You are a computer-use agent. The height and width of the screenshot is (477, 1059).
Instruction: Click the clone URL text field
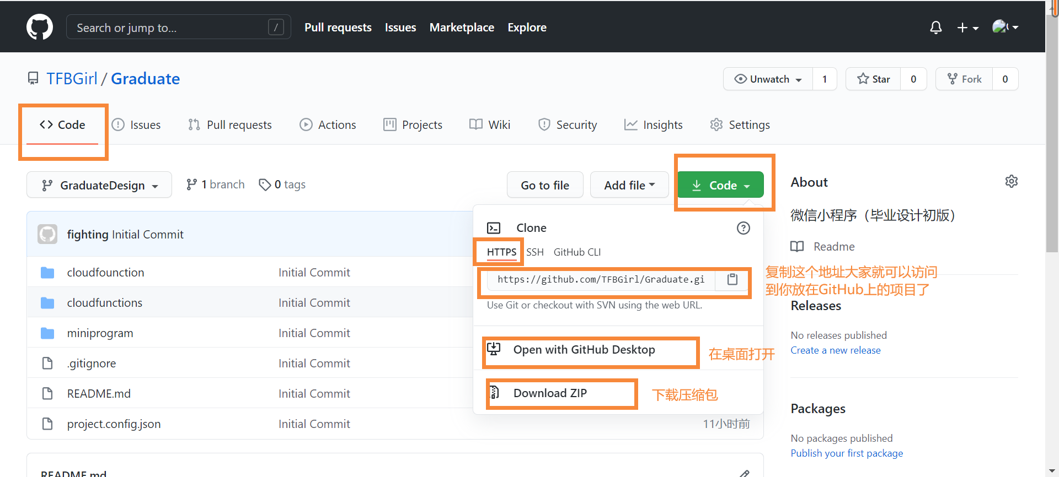coord(601,280)
